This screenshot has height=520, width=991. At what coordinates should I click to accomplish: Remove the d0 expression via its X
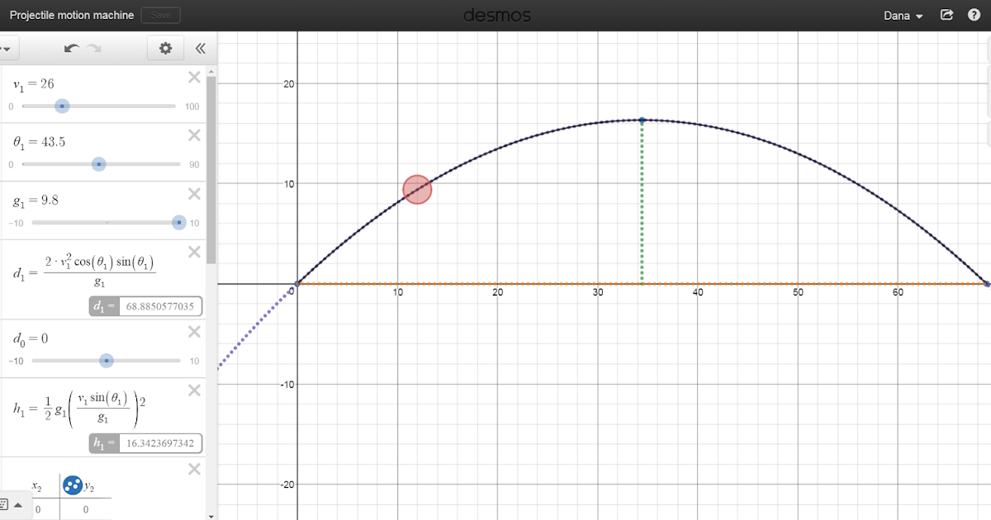tap(193, 331)
